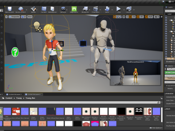The height and width of the screenshot is (131, 175).
Task: Toggle world or local coordinate system
Action: tap(124, 17)
